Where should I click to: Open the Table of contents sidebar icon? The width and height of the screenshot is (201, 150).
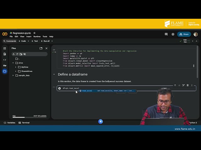coord(4,48)
